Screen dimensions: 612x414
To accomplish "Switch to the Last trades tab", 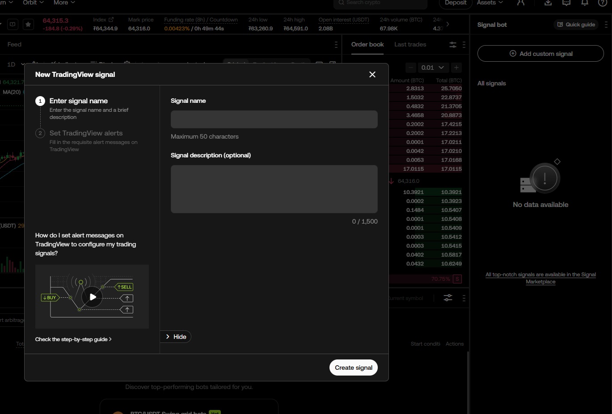I will (x=410, y=44).
